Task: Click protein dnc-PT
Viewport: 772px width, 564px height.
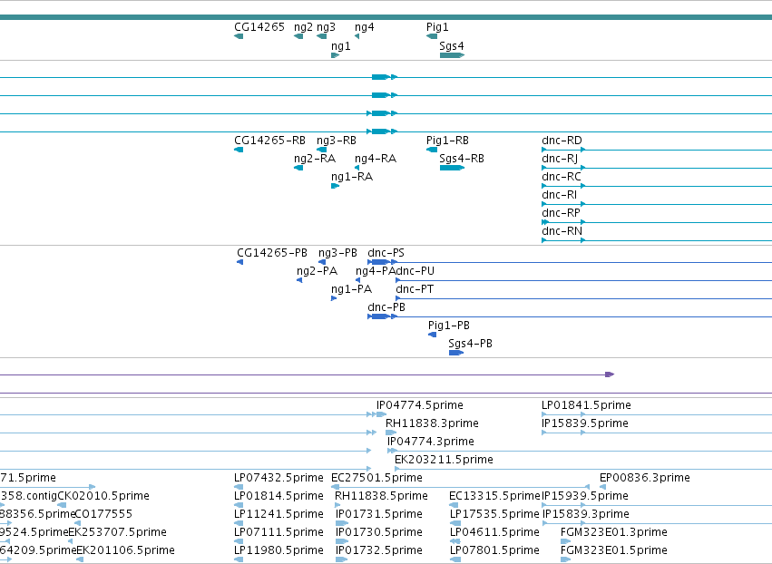Action: 415,289
